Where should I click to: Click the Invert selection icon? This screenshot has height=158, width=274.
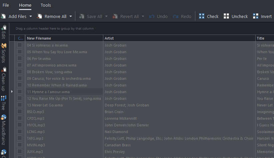click(256, 16)
